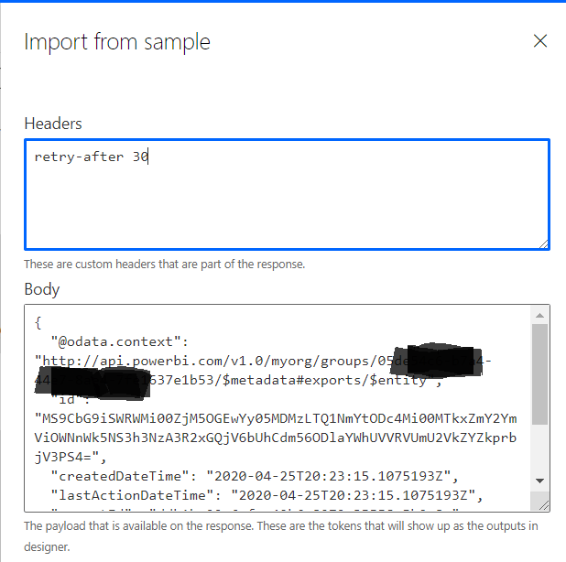Click the Body scrollbar up arrow

[x=540, y=315]
